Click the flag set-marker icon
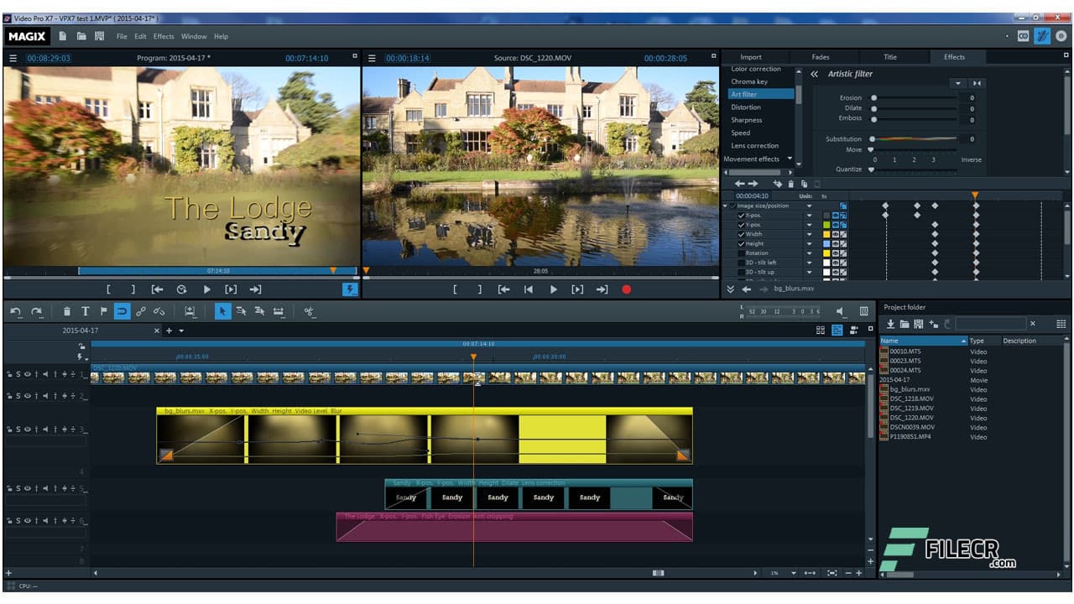Screen dimensions: 1074x604 [x=102, y=311]
